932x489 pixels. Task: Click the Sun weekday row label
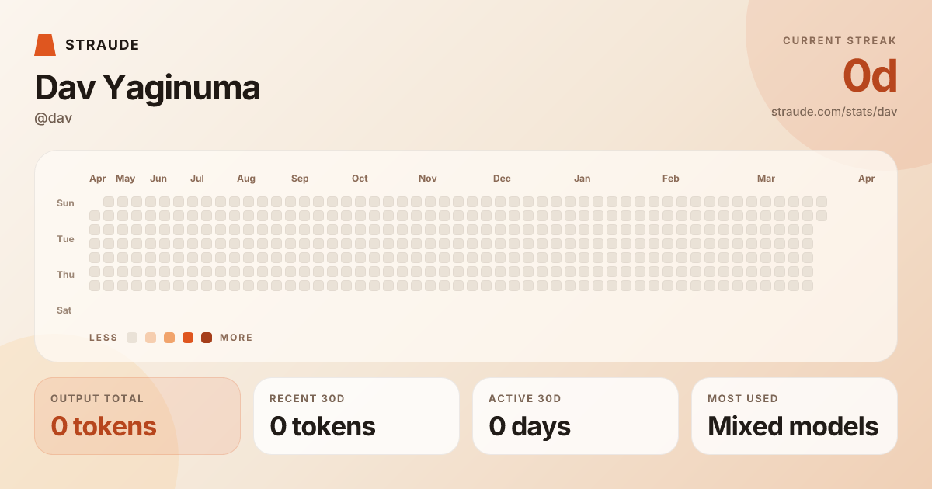[65, 203]
